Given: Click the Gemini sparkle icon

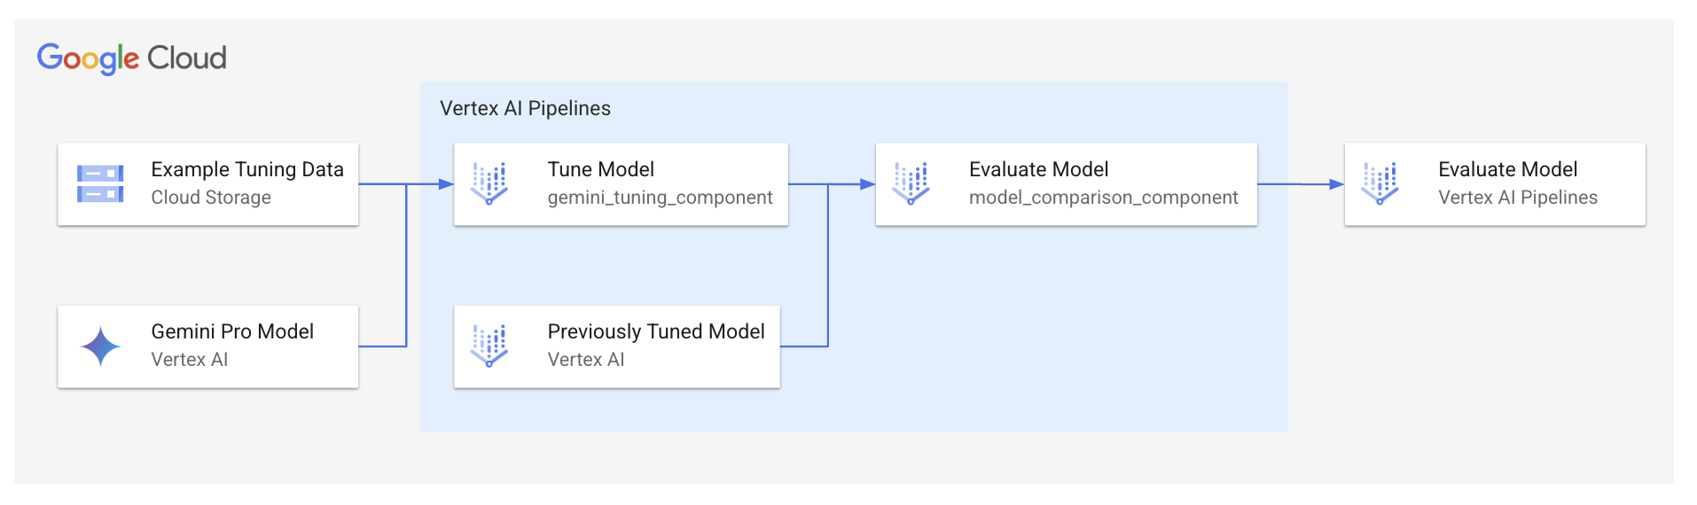Looking at the screenshot, I should click(x=101, y=346).
